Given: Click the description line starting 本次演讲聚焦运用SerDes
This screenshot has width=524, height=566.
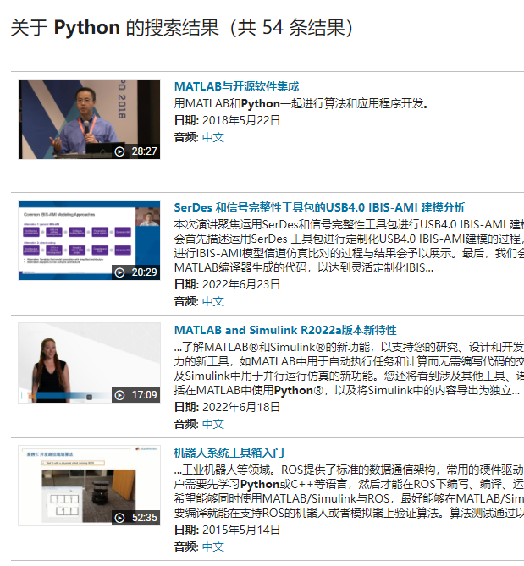Looking at the screenshot, I should coord(349,224).
